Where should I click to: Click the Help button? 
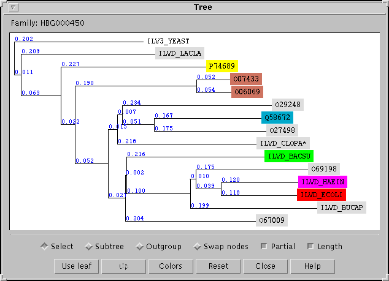pyautogui.click(x=312, y=266)
